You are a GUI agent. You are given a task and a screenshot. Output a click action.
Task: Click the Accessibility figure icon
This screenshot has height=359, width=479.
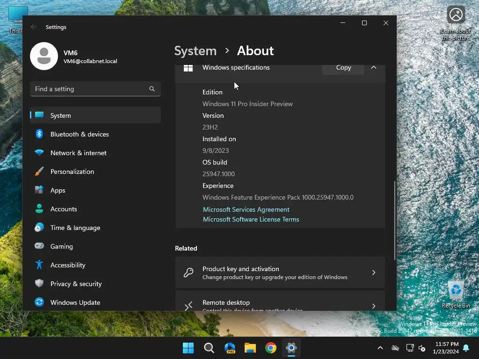39,265
